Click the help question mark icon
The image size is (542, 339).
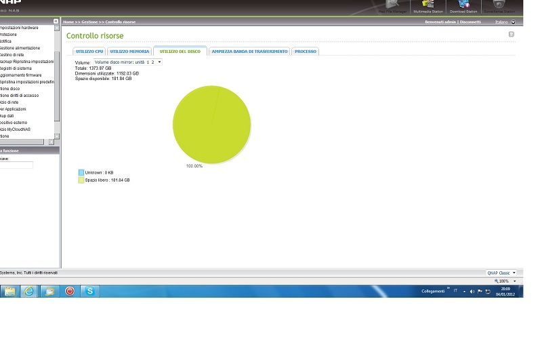(x=512, y=34)
